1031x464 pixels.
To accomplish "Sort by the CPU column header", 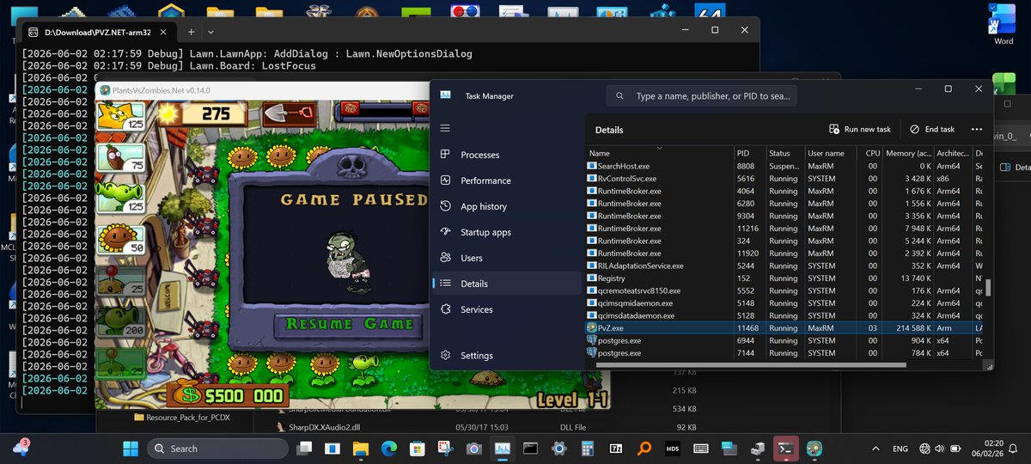I will [872, 153].
